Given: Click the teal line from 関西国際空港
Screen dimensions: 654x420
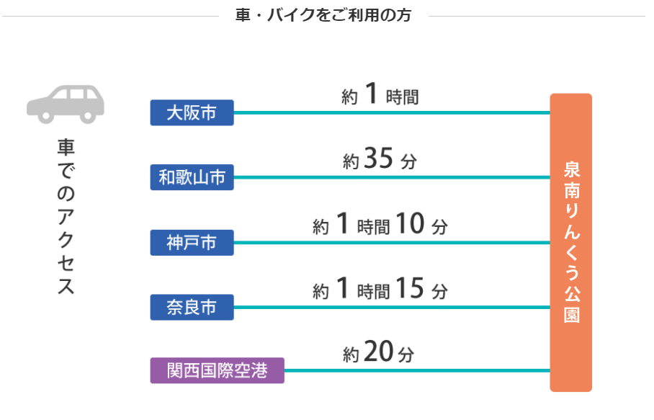Looking at the screenshot, I should [417, 370].
